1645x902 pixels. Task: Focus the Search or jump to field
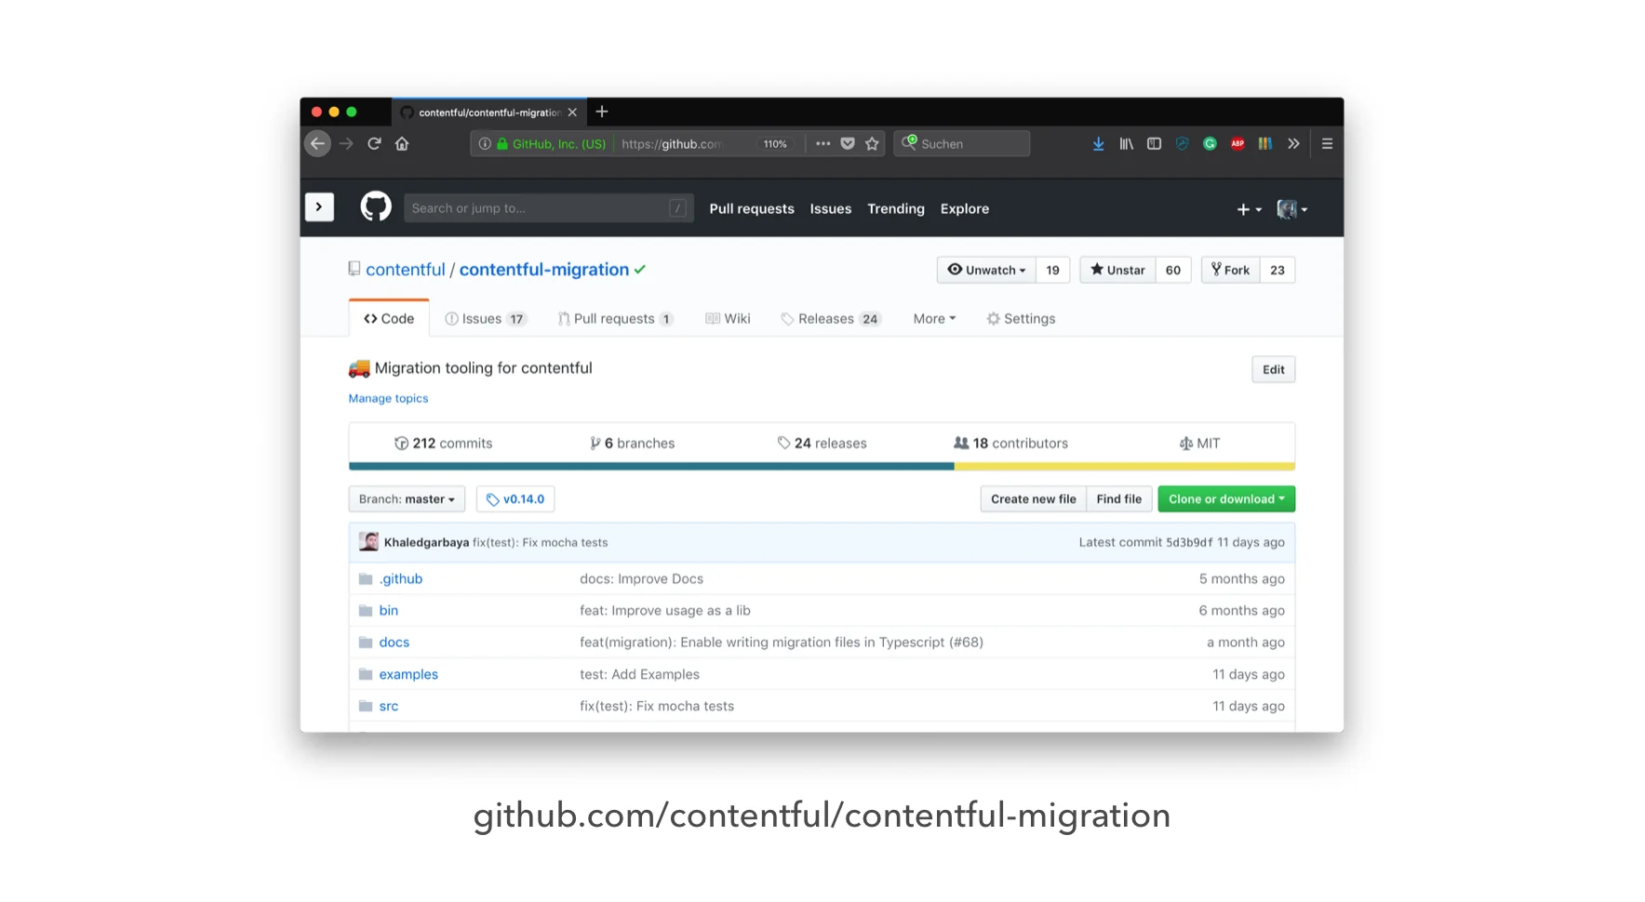click(x=549, y=208)
